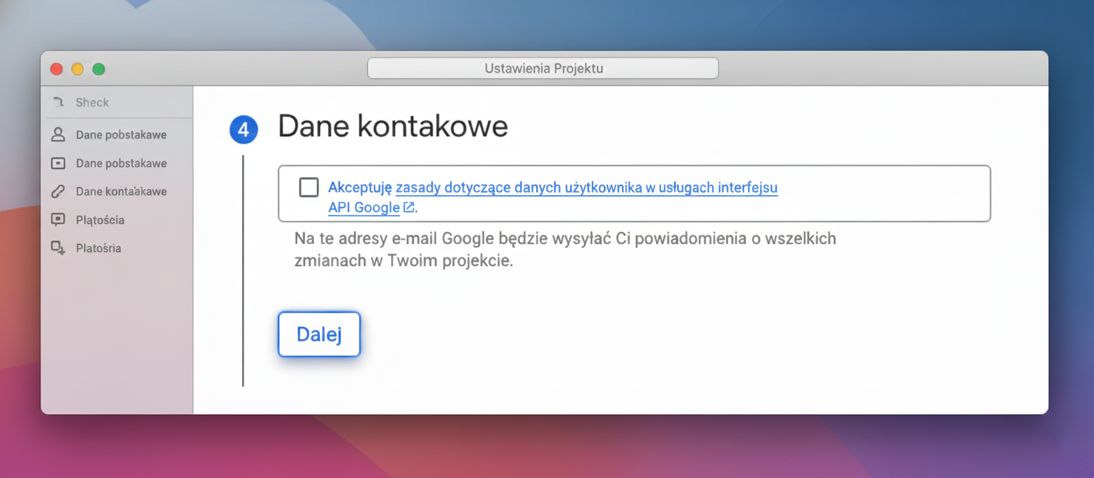Open the zasady dotyczące danych użytkownika link

pyautogui.click(x=586, y=188)
